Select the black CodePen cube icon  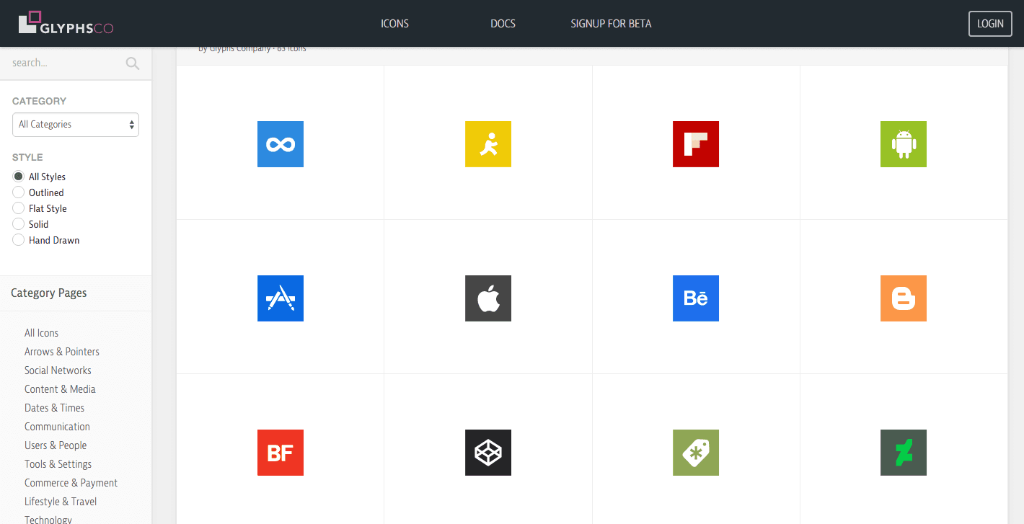pos(488,453)
